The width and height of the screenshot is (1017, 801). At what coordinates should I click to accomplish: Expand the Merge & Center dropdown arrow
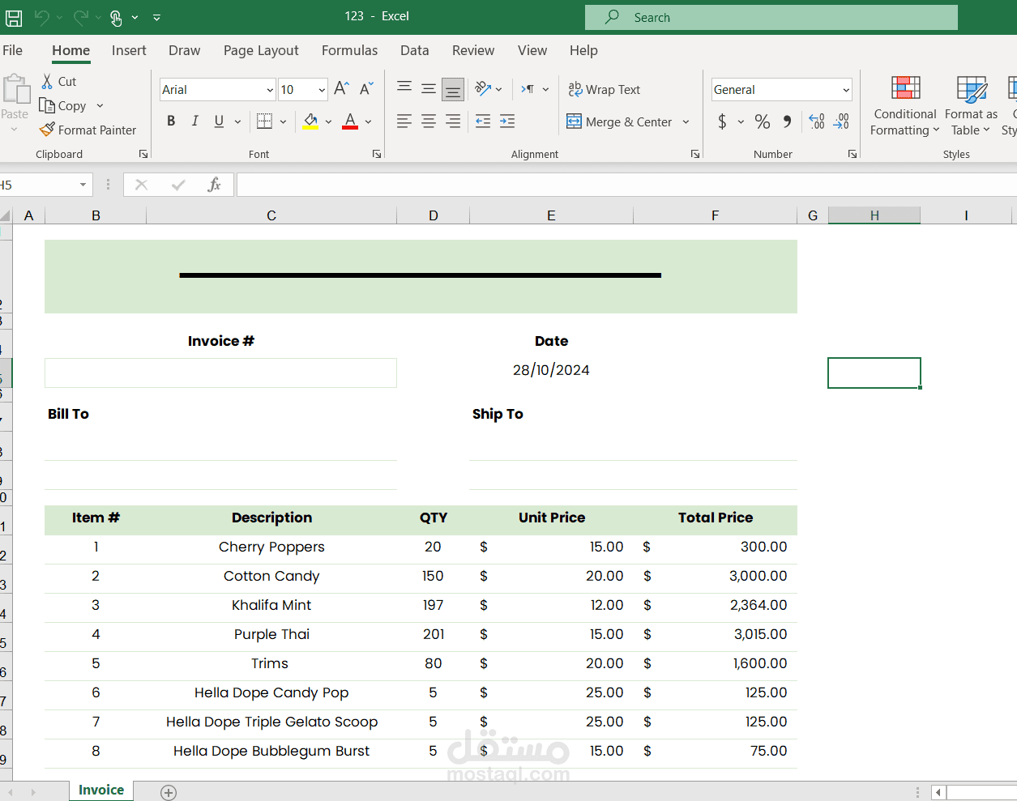click(686, 122)
